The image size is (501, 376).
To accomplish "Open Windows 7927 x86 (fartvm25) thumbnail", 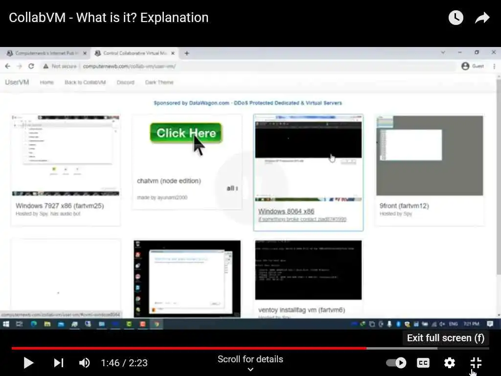I will pyautogui.click(x=66, y=155).
